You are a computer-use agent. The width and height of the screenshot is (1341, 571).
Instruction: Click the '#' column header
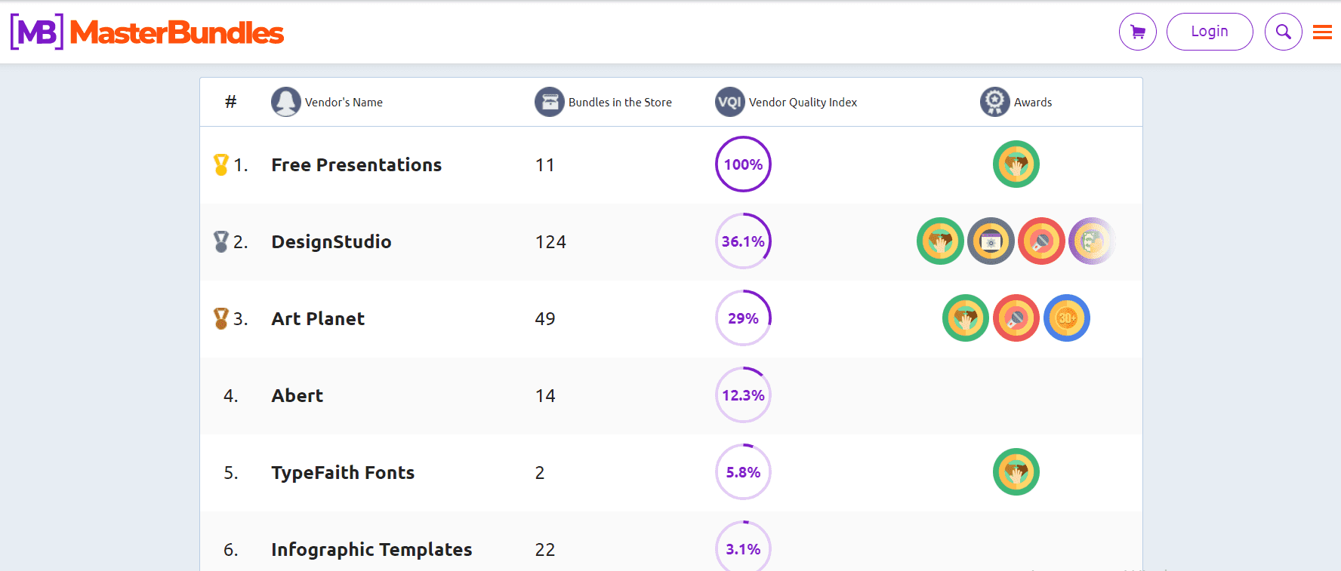231,101
